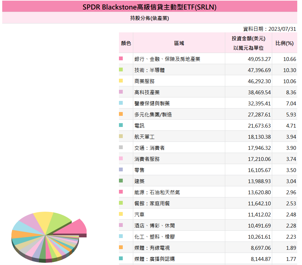
Task: Select the dark green swatch for 建築
Action: [121, 181]
